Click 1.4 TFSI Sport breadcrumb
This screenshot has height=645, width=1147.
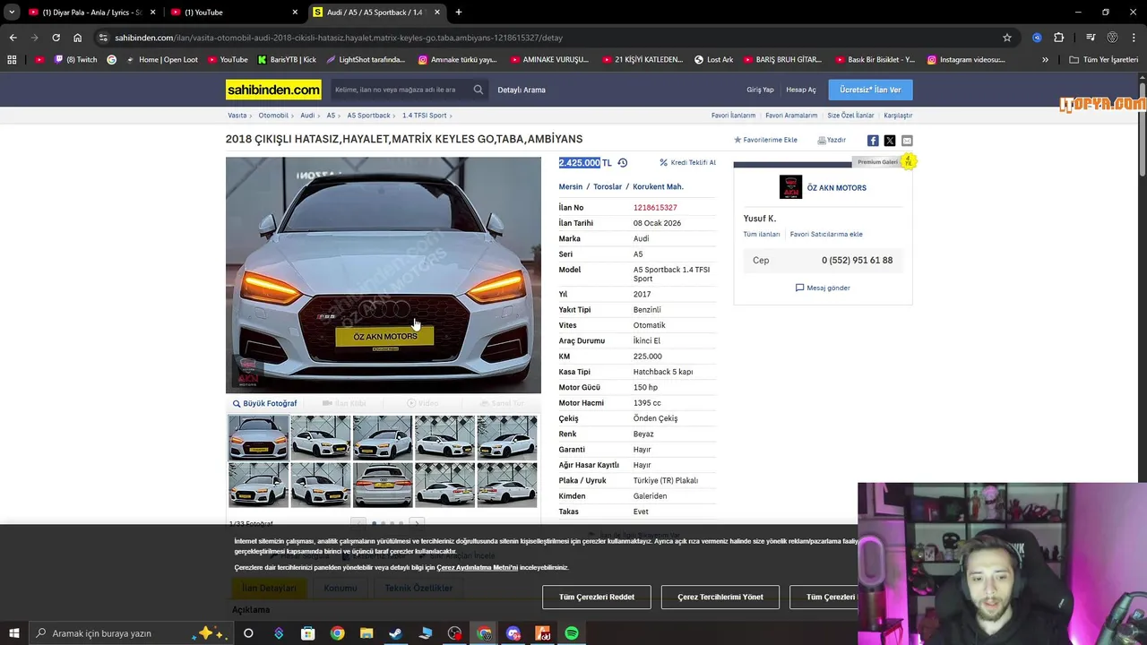pyautogui.click(x=425, y=116)
